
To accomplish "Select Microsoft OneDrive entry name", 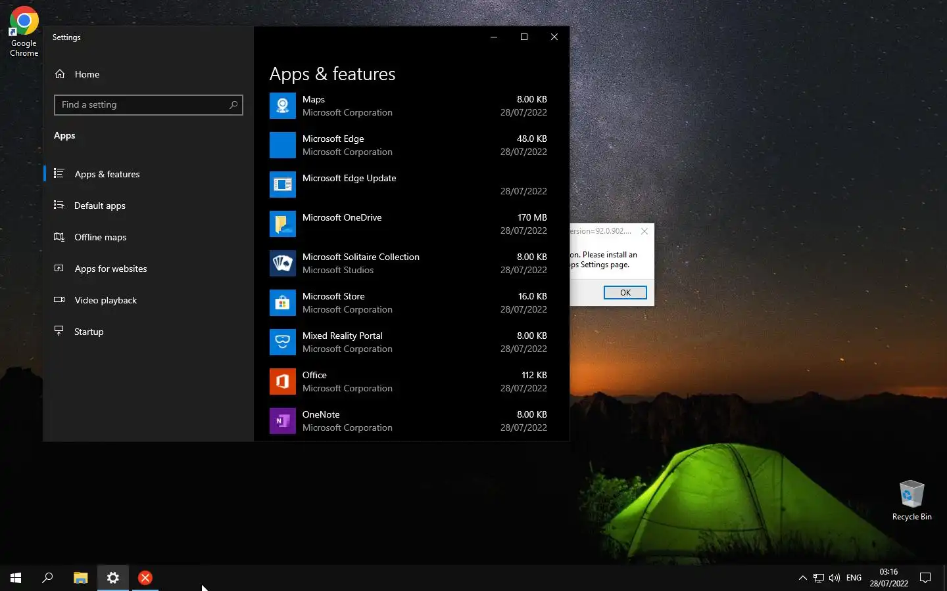I will (342, 217).
